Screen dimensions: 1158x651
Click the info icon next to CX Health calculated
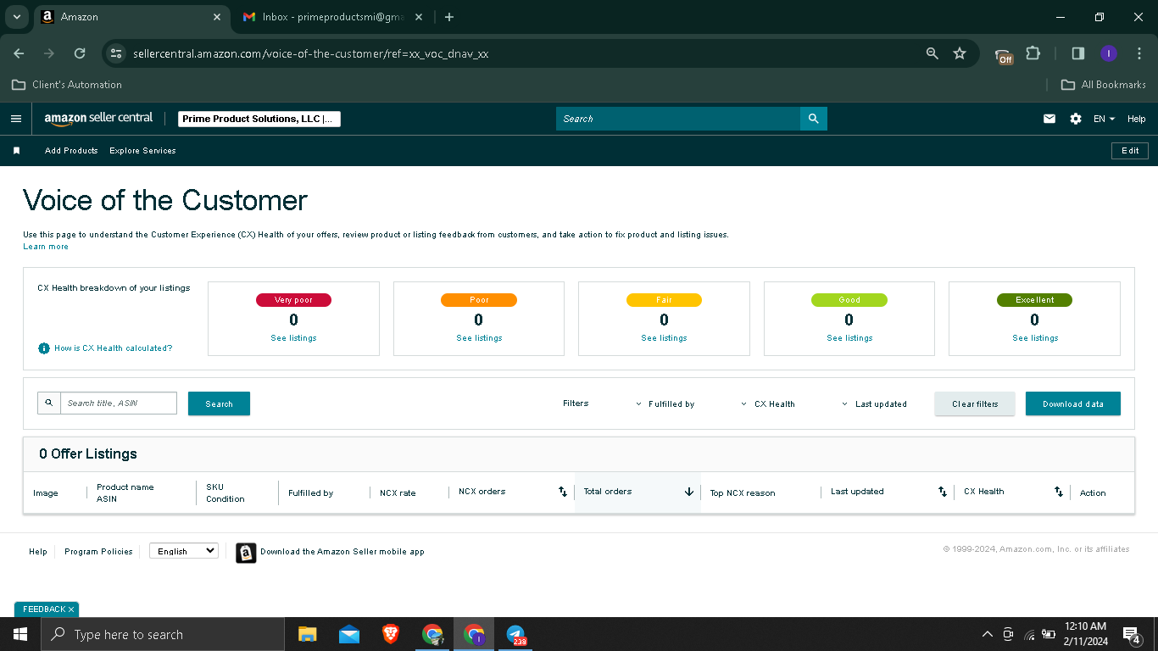[44, 348]
